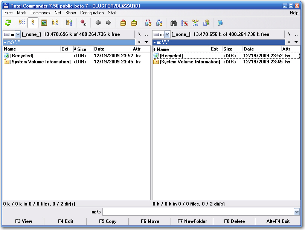The height and width of the screenshot is (230, 305).
Task: Open the FTP connect toolbar icon
Action: click(148, 23)
